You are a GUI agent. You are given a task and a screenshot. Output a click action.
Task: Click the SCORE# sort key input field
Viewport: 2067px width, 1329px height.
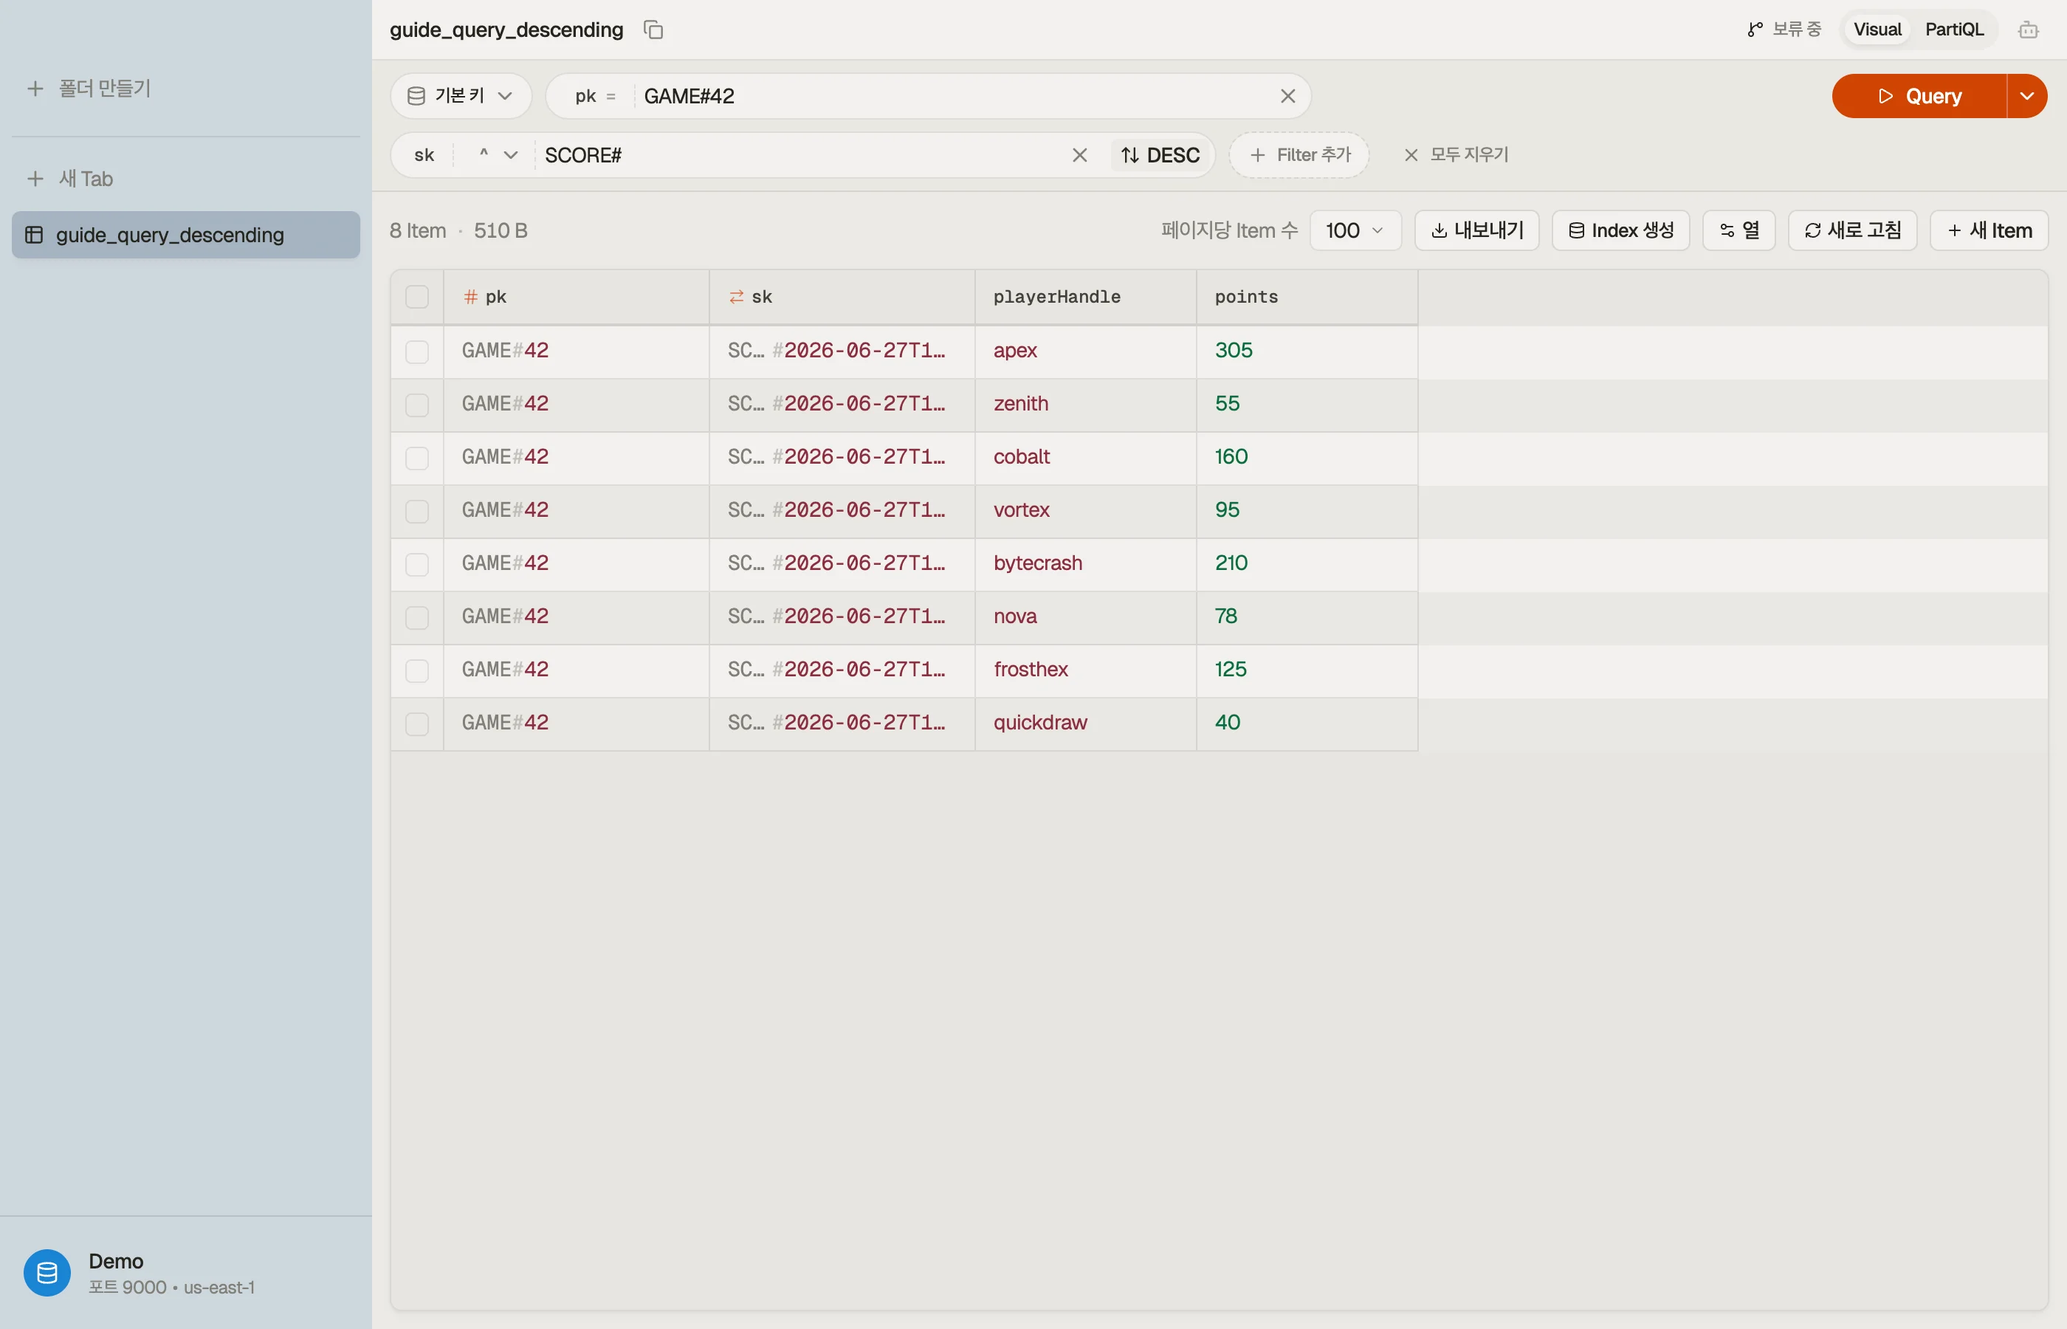pyautogui.click(x=799, y=155)
